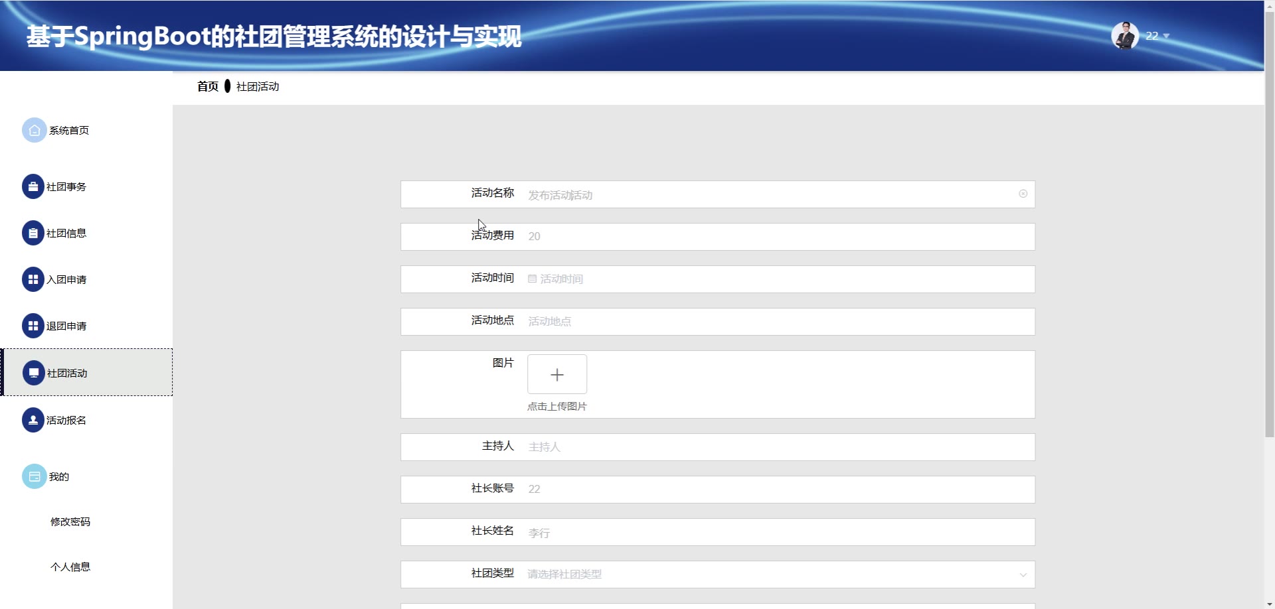This screenshot has height=609, width=1275.
Task: Click the user avatar photo in header
Action: pos(1125,36)
